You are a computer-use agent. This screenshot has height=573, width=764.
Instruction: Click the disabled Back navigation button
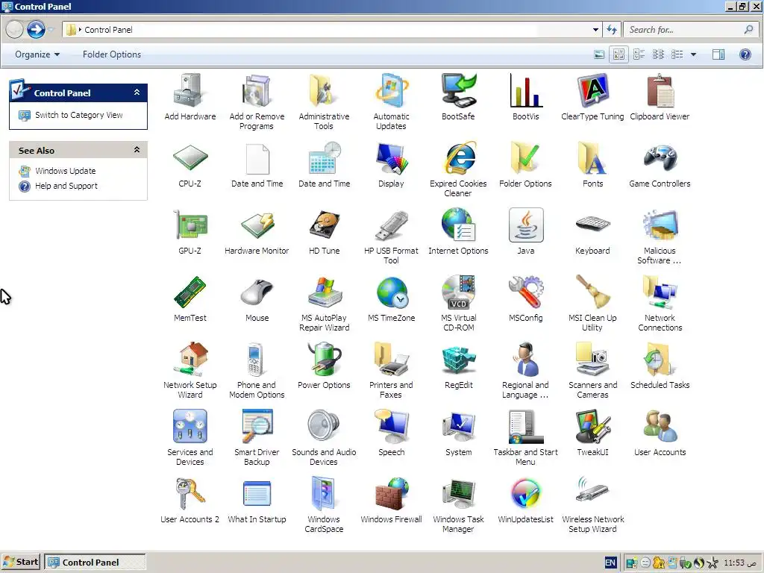tap(14, 30)
